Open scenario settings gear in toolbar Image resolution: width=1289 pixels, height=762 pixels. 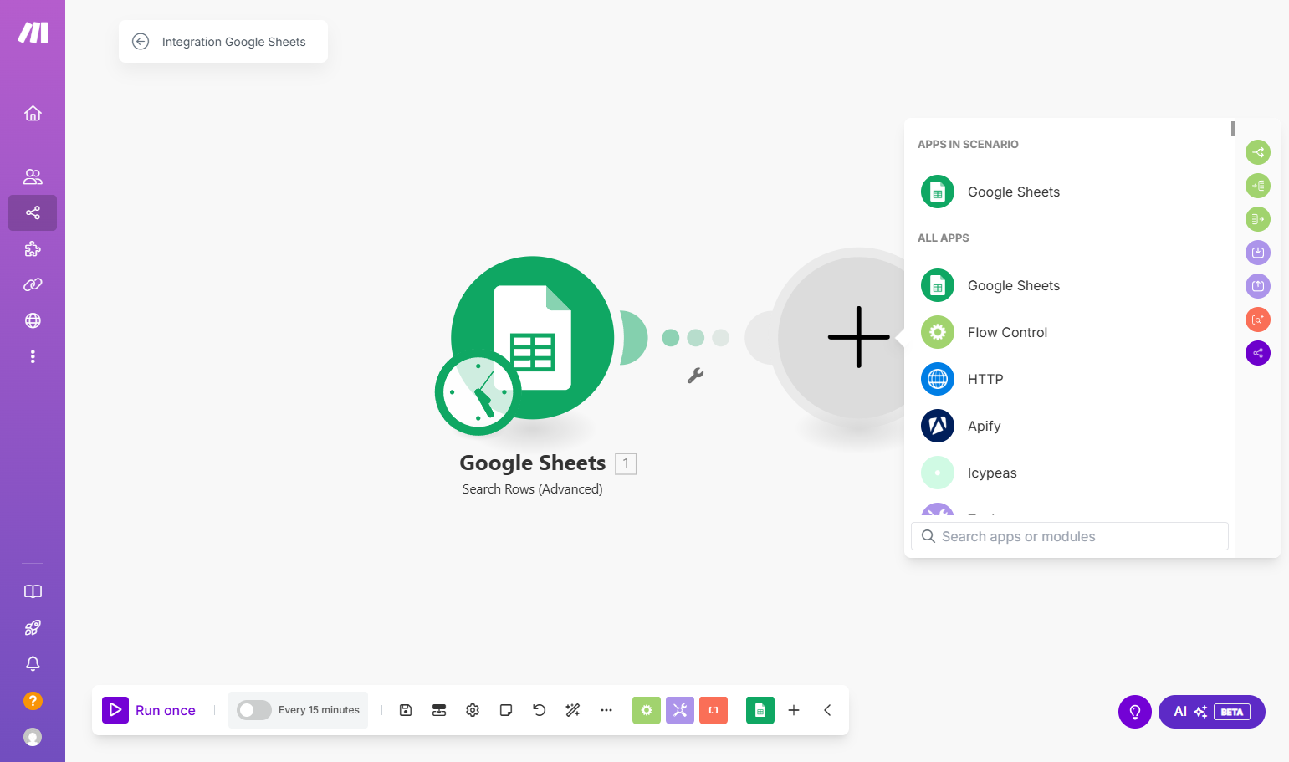(x=473, y=710)
